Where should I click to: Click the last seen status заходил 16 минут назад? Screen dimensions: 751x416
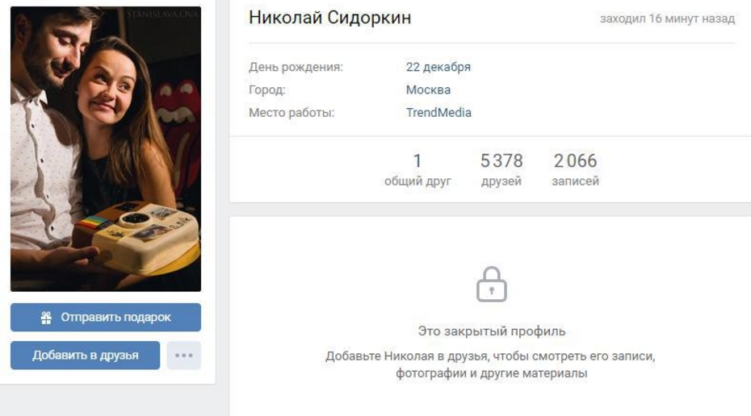667,19
